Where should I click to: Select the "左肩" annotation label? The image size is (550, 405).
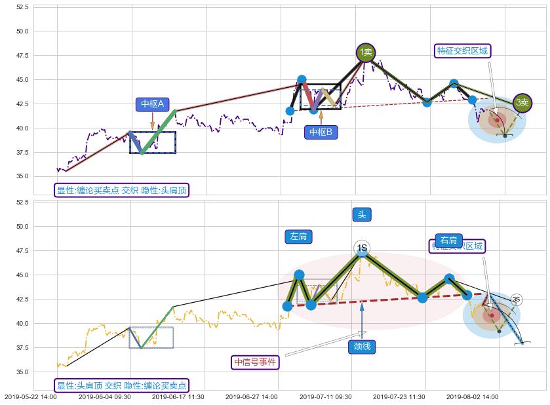pos(298,237)
